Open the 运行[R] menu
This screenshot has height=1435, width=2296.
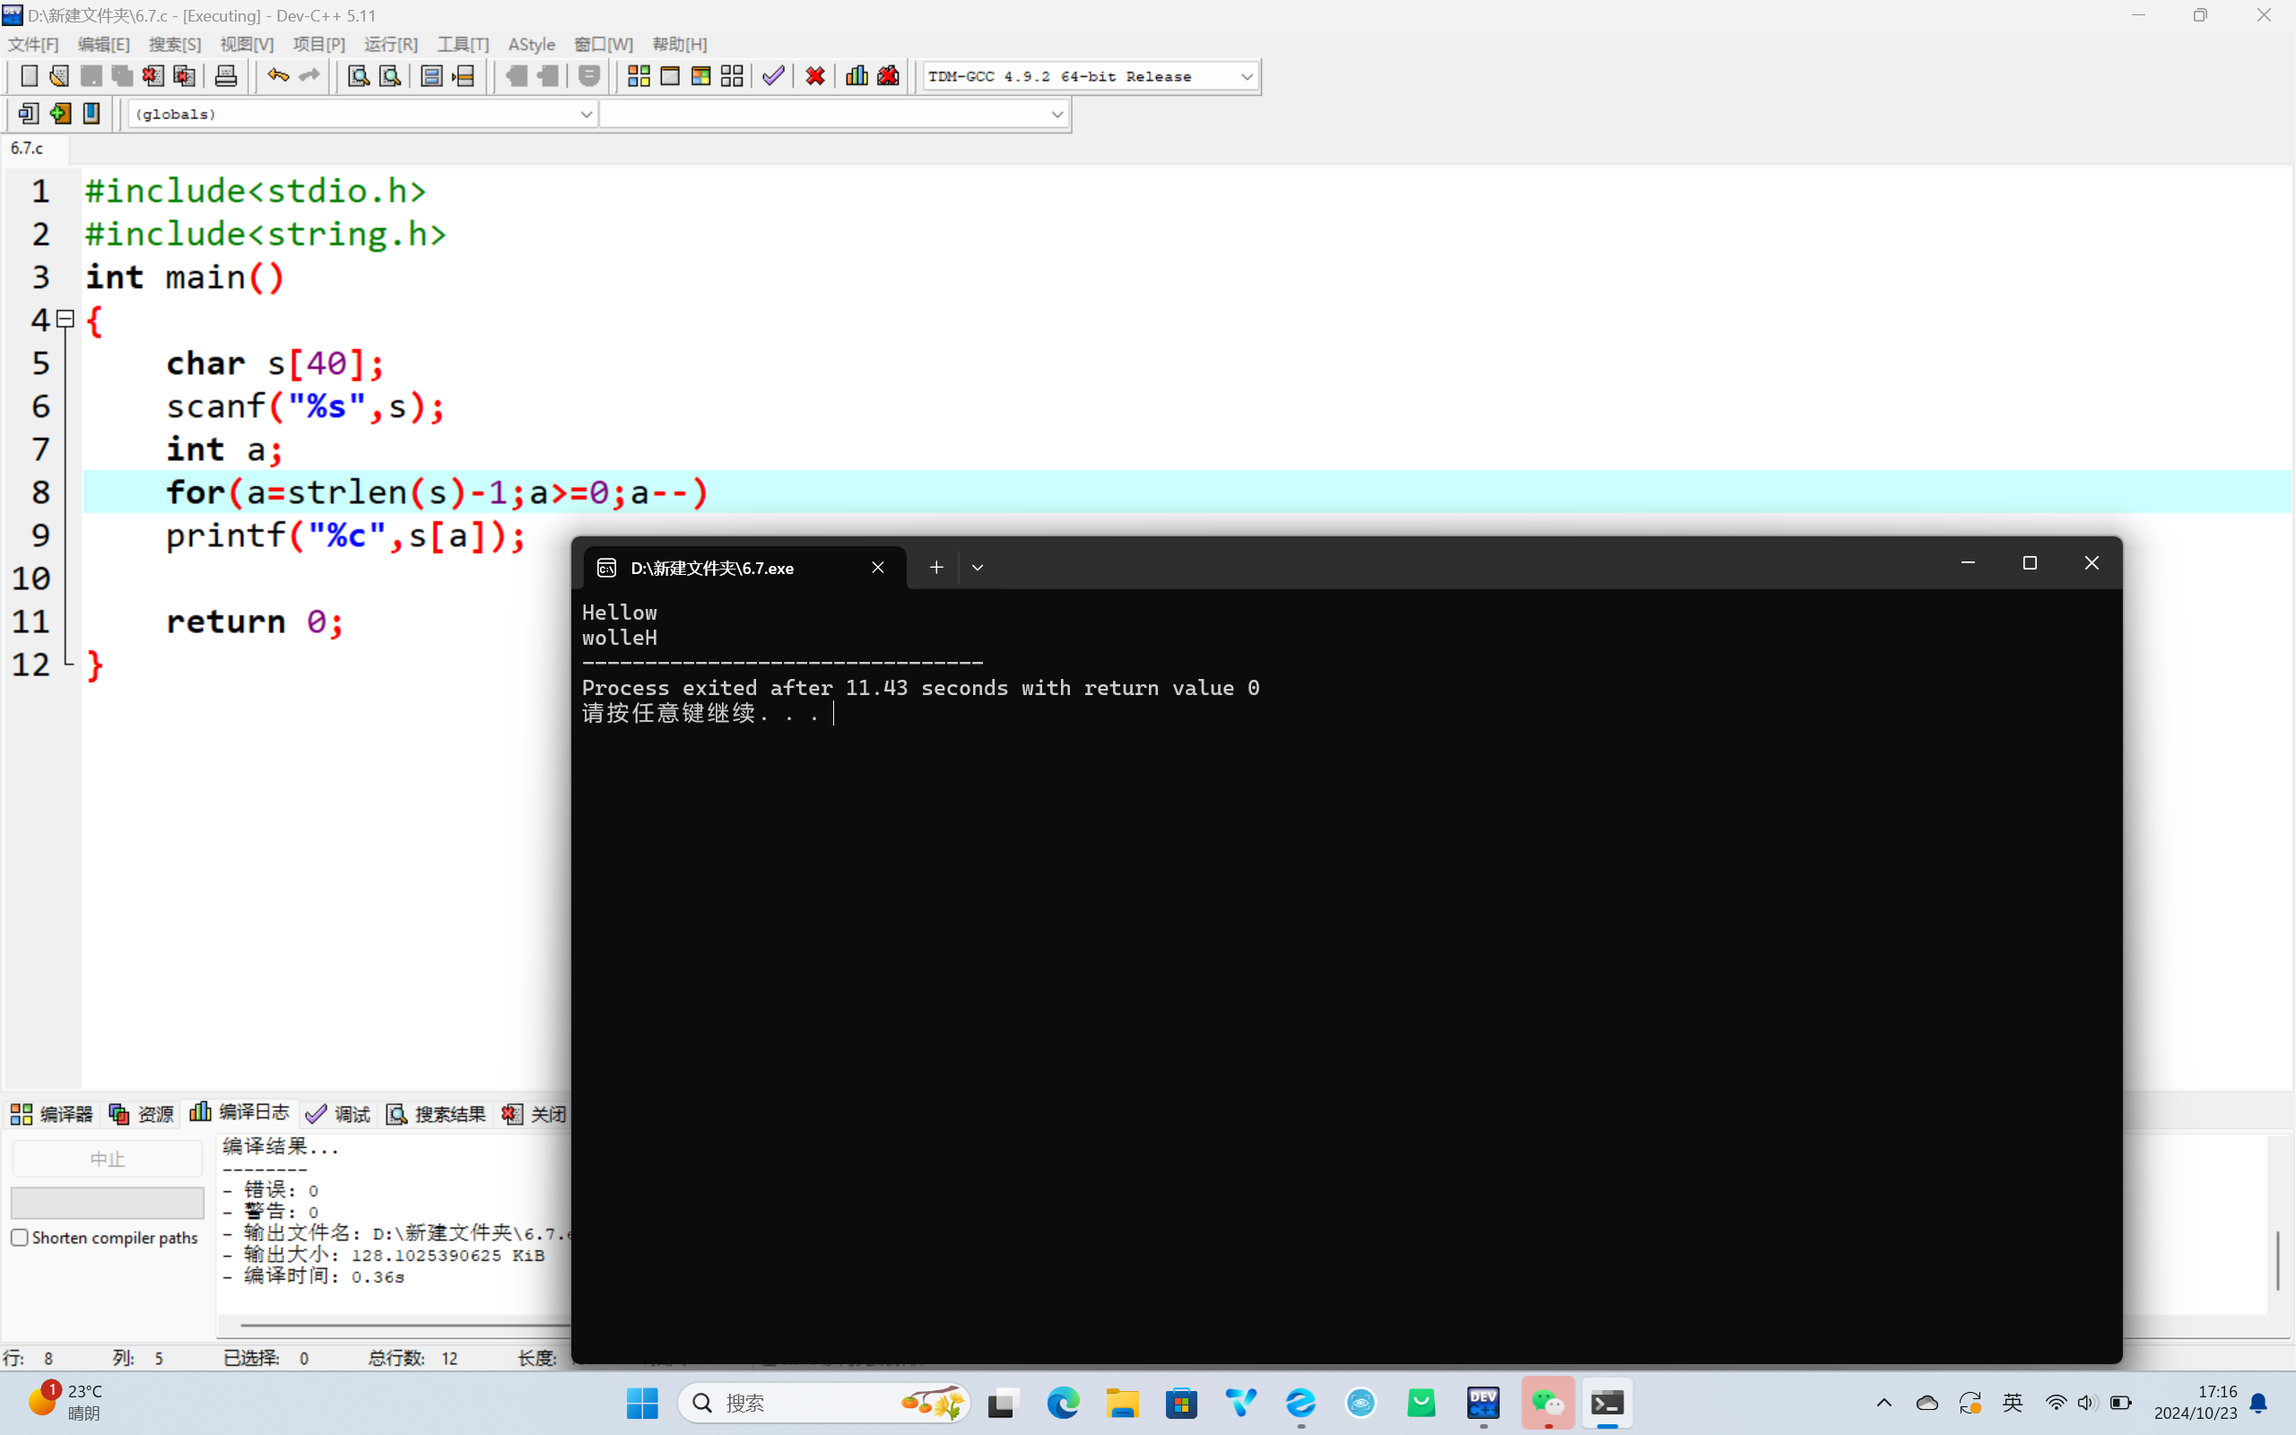[391, 45]
